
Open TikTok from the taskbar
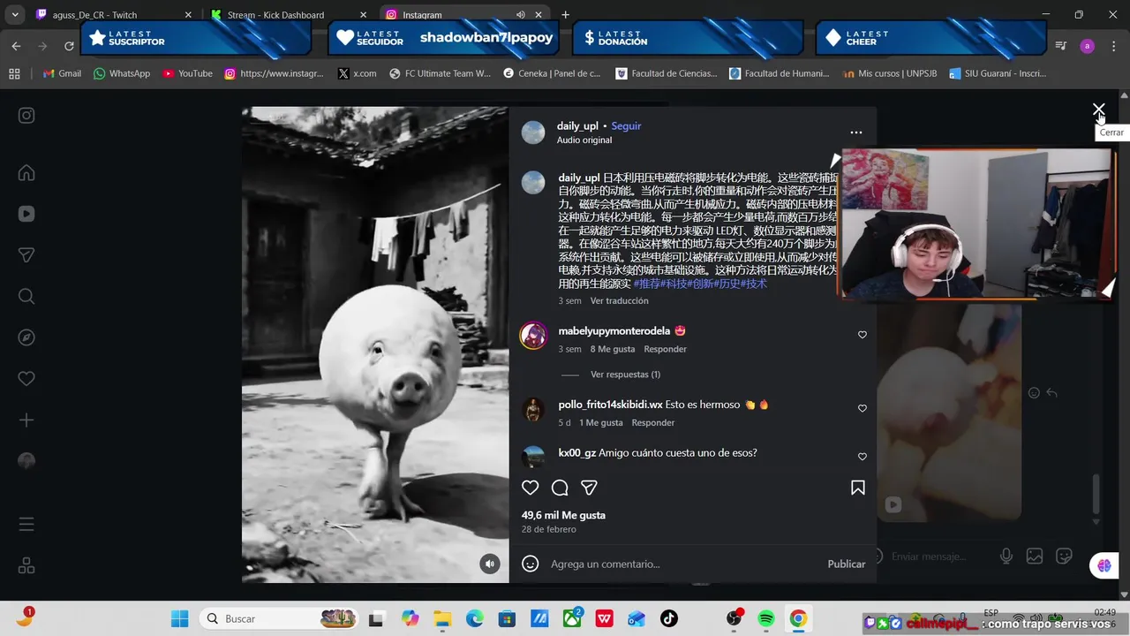pos(669,619)
